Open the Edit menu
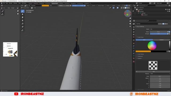171x96 pixels. click(x=7, y=3)
